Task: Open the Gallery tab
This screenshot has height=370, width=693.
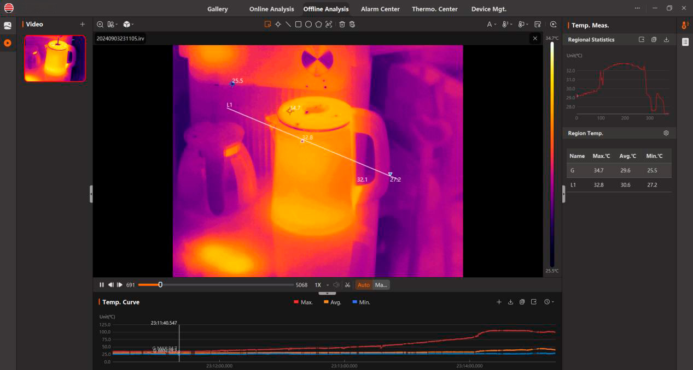Action: click(218, 9)
